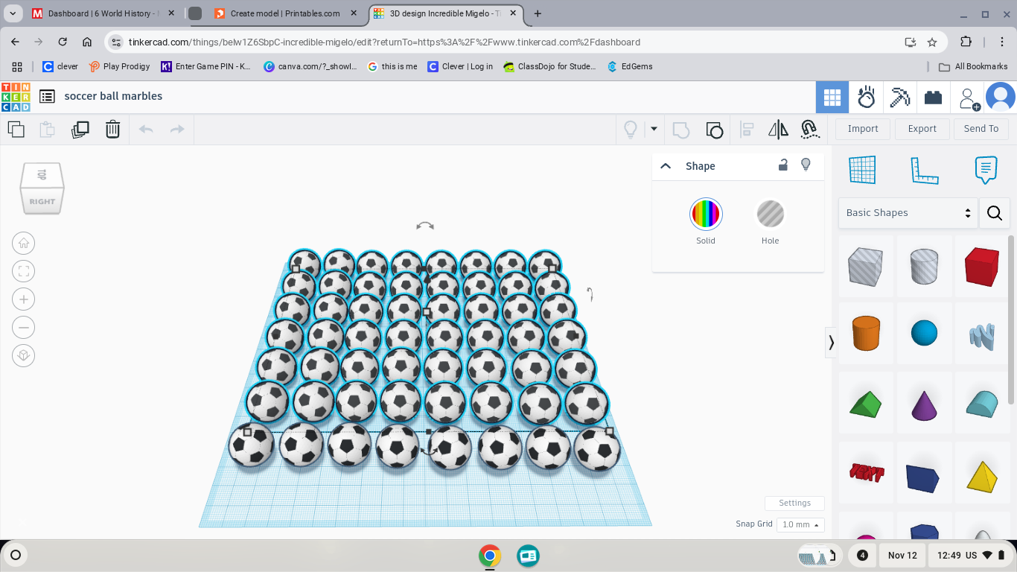The height and width of the screenshot is (572, 1017).
Task: Click the Cruise tool icon
Action: [810, 130]
